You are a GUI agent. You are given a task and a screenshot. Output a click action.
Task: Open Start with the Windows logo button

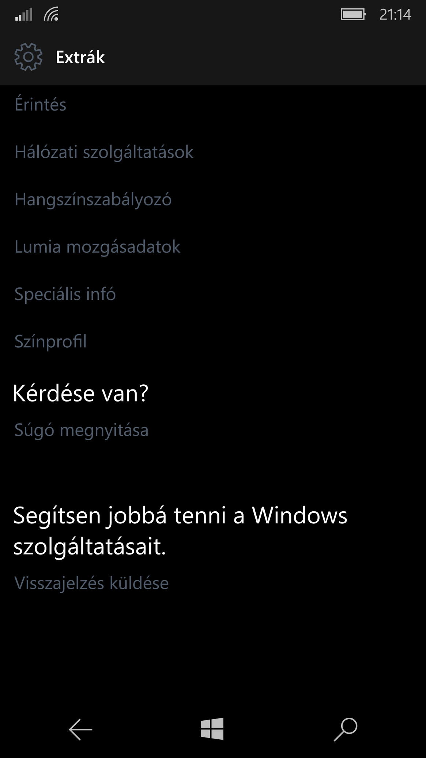click(212, 729)
